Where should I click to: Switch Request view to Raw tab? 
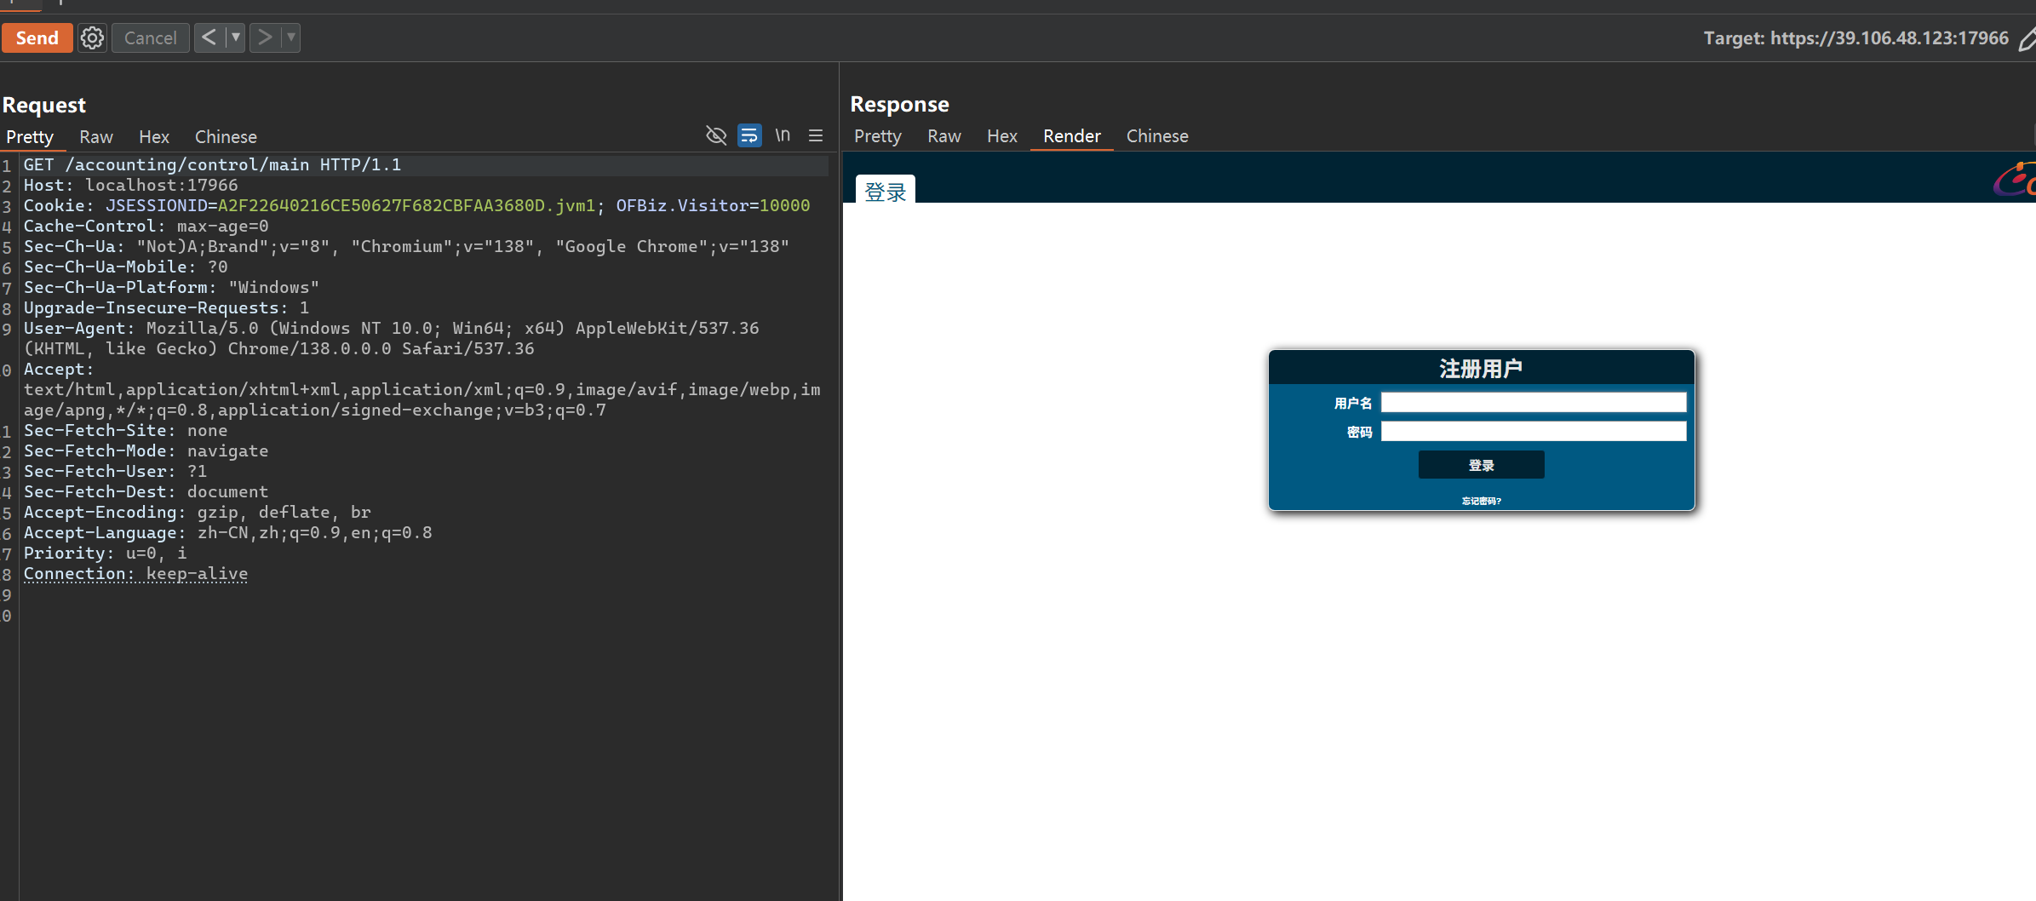click(x=96, y=137)
